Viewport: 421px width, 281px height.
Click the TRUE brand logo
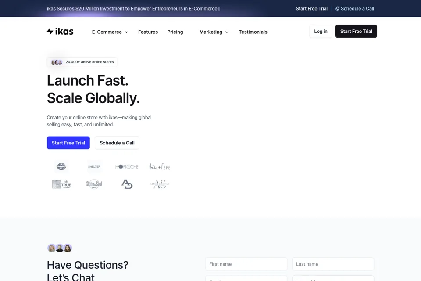pyautogui.click(x=61, y=184)
